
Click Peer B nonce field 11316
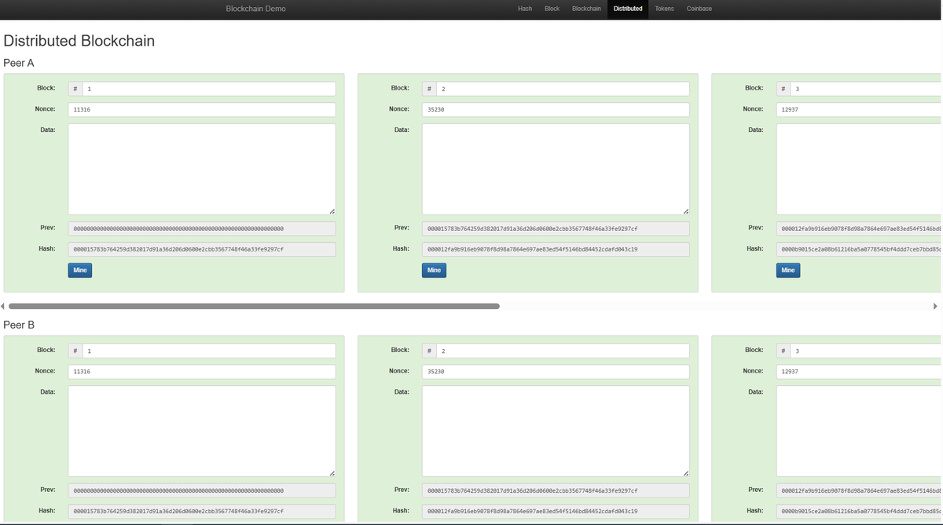pyautogui.click(x=202, y=372)
